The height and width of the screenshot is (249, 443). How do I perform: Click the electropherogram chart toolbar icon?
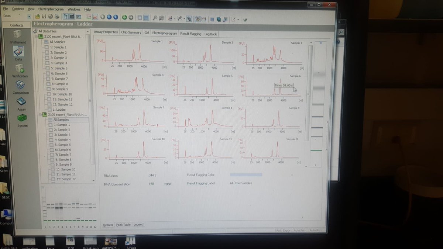(x=95, y=17)
